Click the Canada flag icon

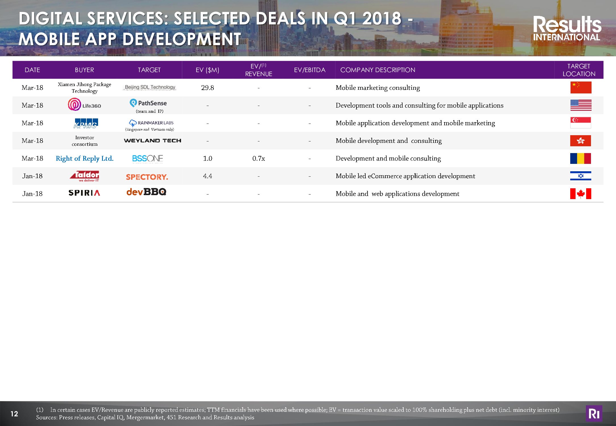pyautogui.click(x=580, y=193)
